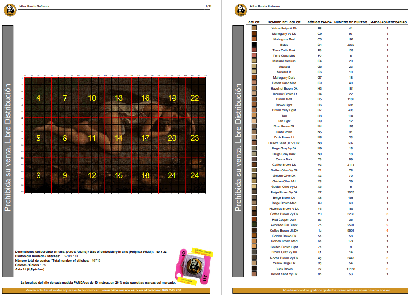Click the page number 1/24 indicator
The height and width of the screenshot is (295, 408).
pos(209,6)
